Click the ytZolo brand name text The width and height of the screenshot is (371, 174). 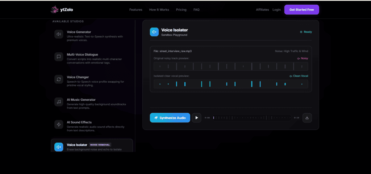click(67, 10)
